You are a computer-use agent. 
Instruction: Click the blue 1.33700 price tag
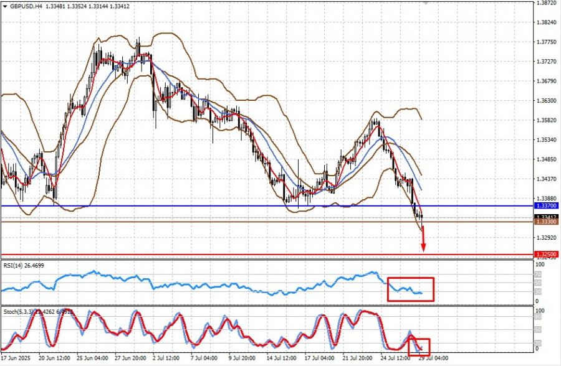point(546,206)
